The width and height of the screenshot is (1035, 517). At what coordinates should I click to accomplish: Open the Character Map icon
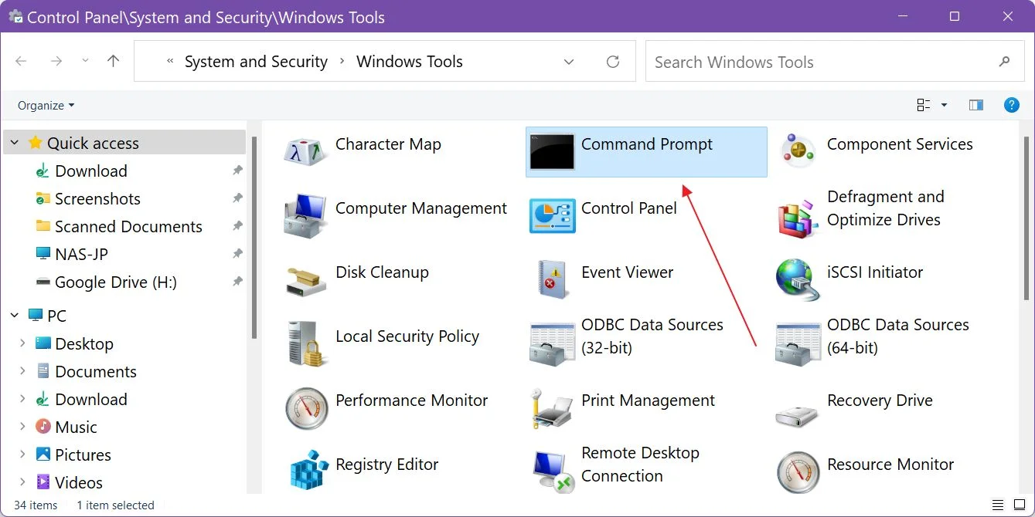coord(306,152)
